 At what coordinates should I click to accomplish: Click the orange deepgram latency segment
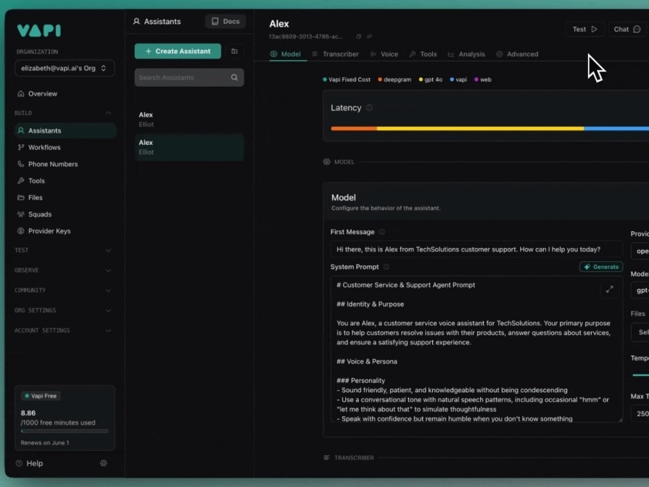click(x=354, y=129)
